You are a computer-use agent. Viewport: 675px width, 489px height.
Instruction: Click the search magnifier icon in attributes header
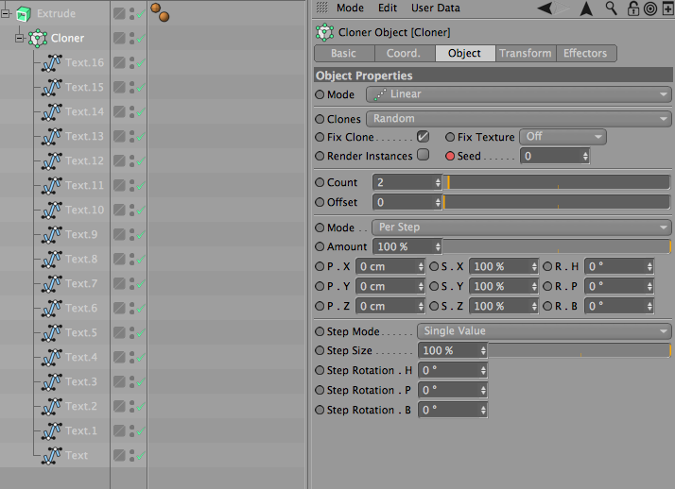point(611,8)
